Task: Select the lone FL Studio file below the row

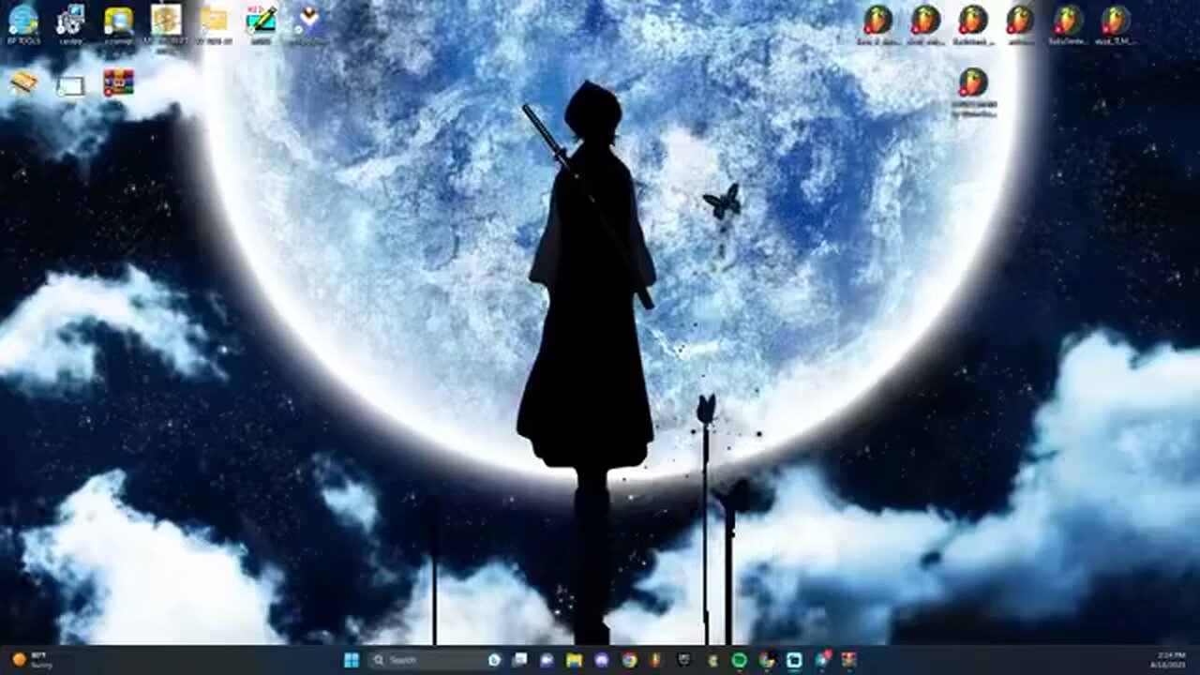Action: click(973, 82)
